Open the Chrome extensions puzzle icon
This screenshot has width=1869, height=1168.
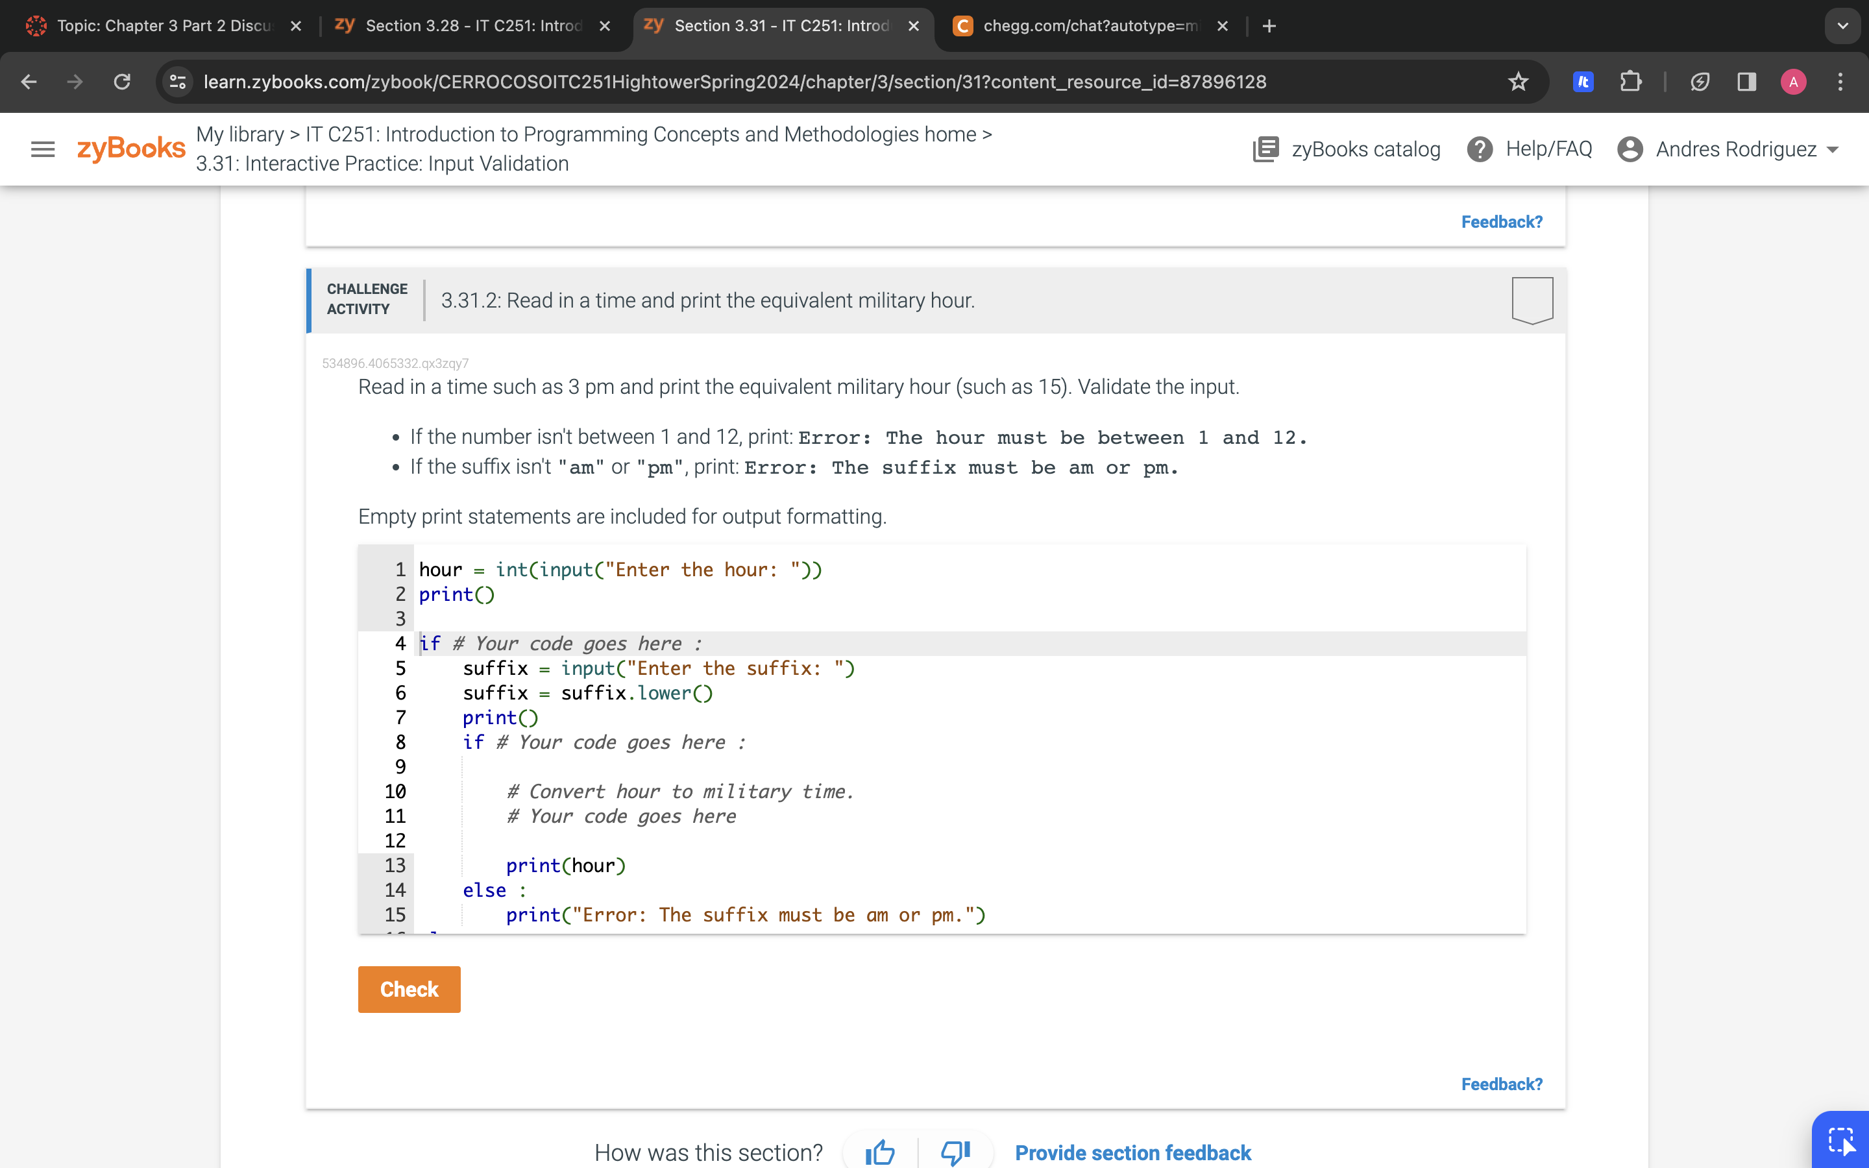coord(1631,81)
